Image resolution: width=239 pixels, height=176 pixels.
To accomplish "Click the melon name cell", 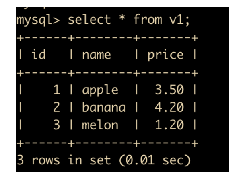I will (100, 125).
